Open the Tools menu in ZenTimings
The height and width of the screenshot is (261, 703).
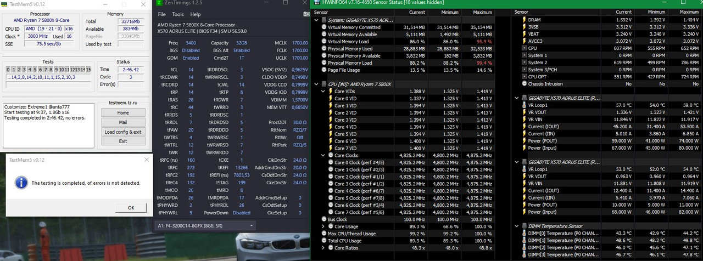point(178,14)
